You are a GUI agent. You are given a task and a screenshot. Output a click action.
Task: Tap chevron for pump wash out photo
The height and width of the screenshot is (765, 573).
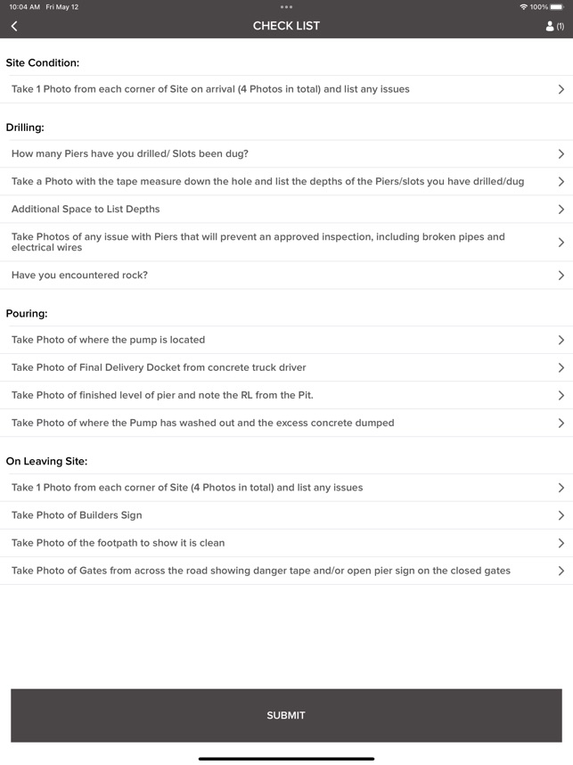(x=561, y=423)
